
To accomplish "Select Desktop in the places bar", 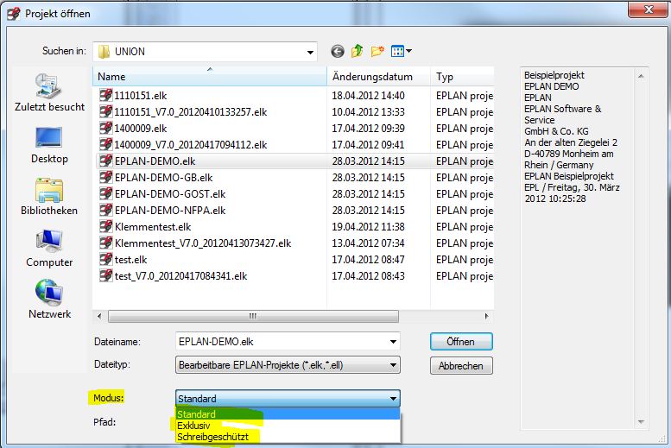I will pos(49,146).
